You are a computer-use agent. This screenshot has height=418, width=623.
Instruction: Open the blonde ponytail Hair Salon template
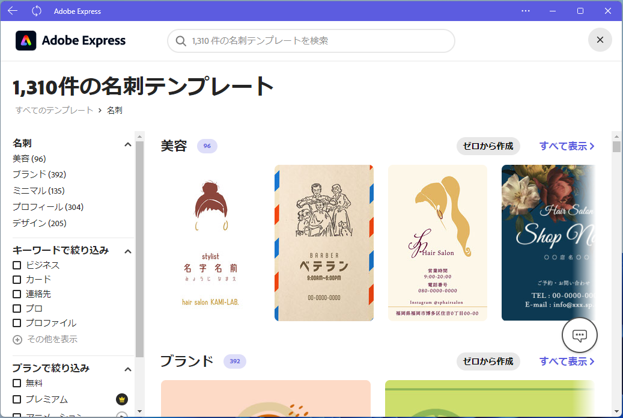[x=437, y=243]
